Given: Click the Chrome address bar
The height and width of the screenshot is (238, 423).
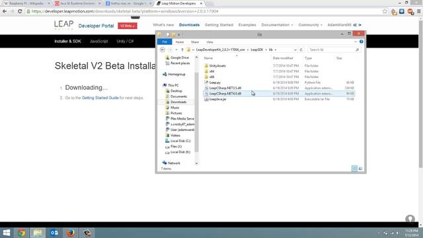Looking at the screenshot, I should click(x=205, y=11).
